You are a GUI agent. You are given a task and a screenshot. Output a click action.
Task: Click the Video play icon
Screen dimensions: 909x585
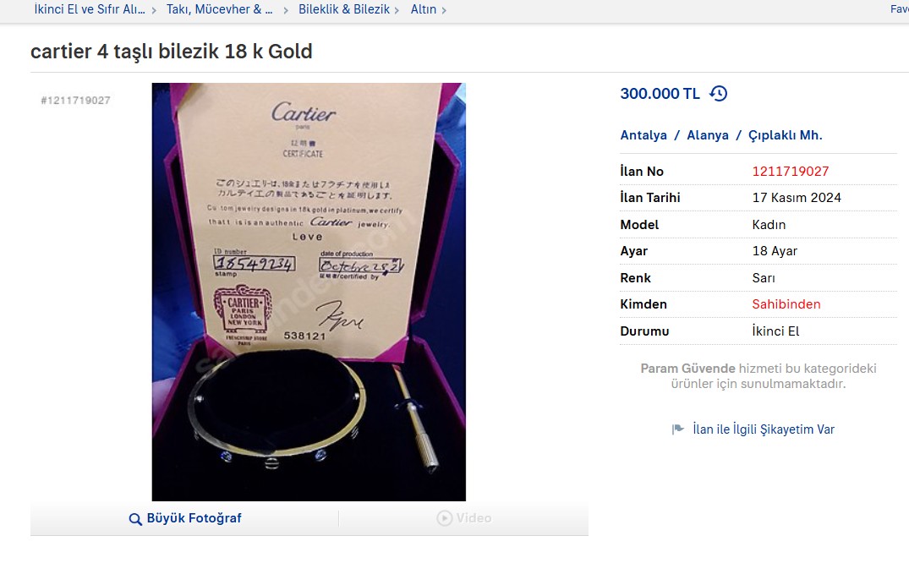(x=444, y=517)
